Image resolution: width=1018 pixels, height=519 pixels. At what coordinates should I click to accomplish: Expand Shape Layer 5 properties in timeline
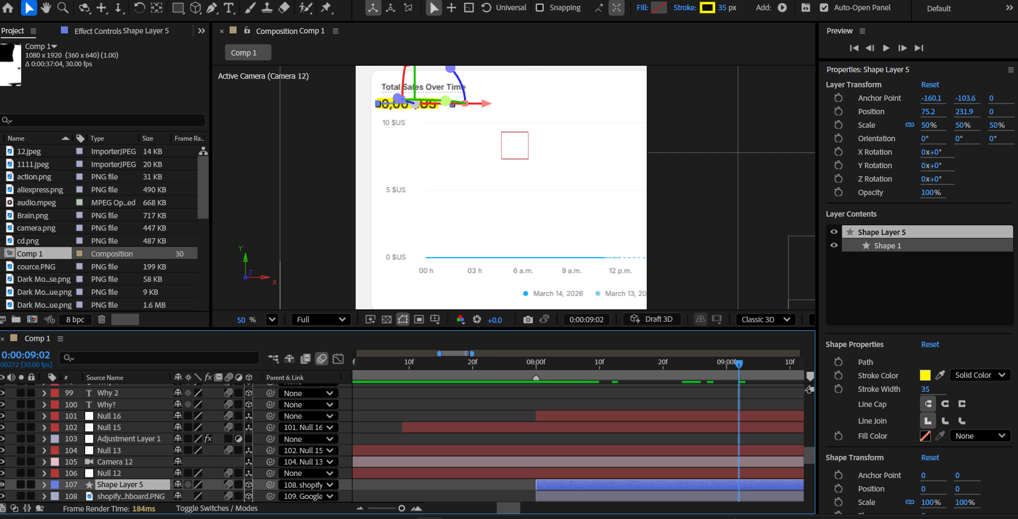(x=44, y=485)
